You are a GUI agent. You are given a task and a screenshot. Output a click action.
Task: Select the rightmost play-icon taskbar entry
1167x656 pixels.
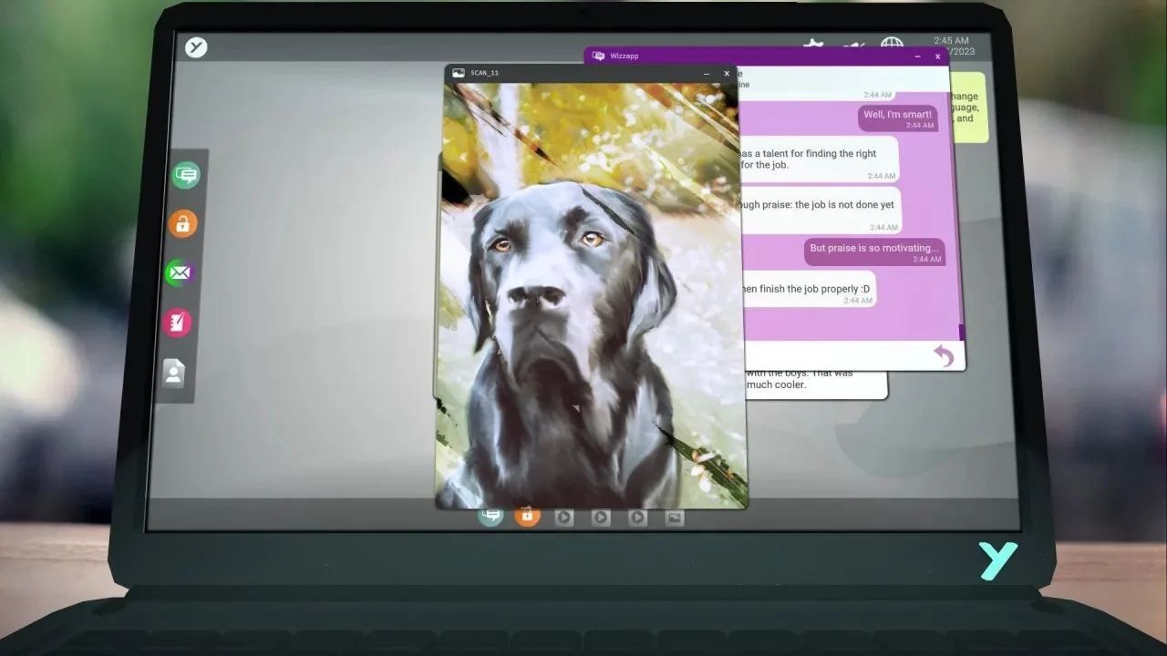[x=637, y=518]
